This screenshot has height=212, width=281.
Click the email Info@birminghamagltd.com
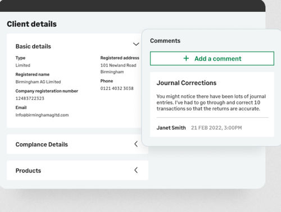(42, 115)
